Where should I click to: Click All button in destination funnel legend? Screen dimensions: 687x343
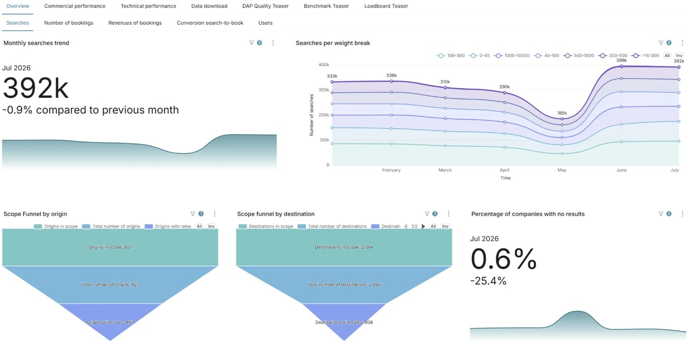click(433, 226)
